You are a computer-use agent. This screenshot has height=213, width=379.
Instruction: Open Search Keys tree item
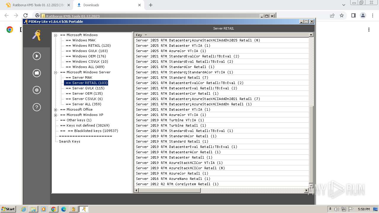click(69, 141)
